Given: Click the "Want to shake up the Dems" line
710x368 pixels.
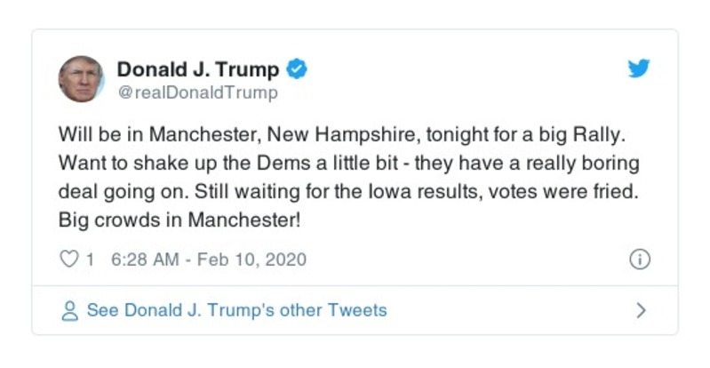Looking at the screenshot, I should click(x=169, y=164).
